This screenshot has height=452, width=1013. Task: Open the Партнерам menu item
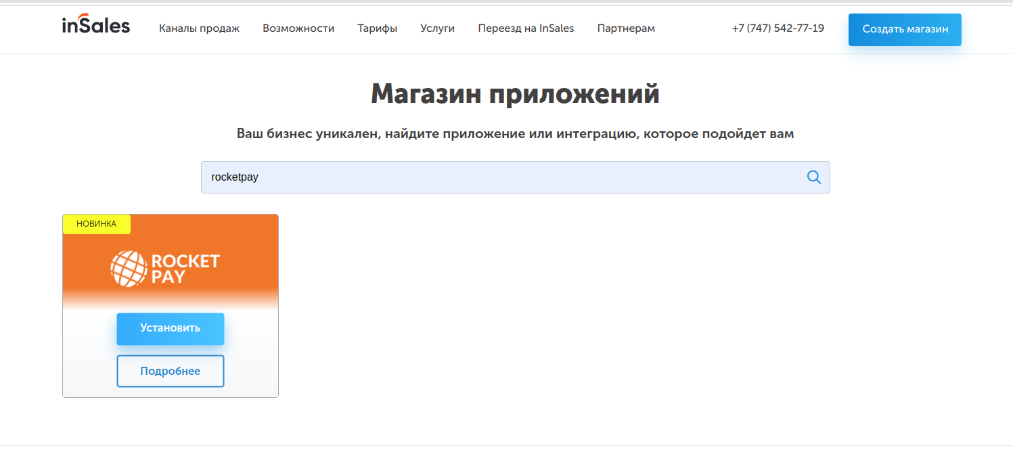pyautogui.click(x=626, y=28)
